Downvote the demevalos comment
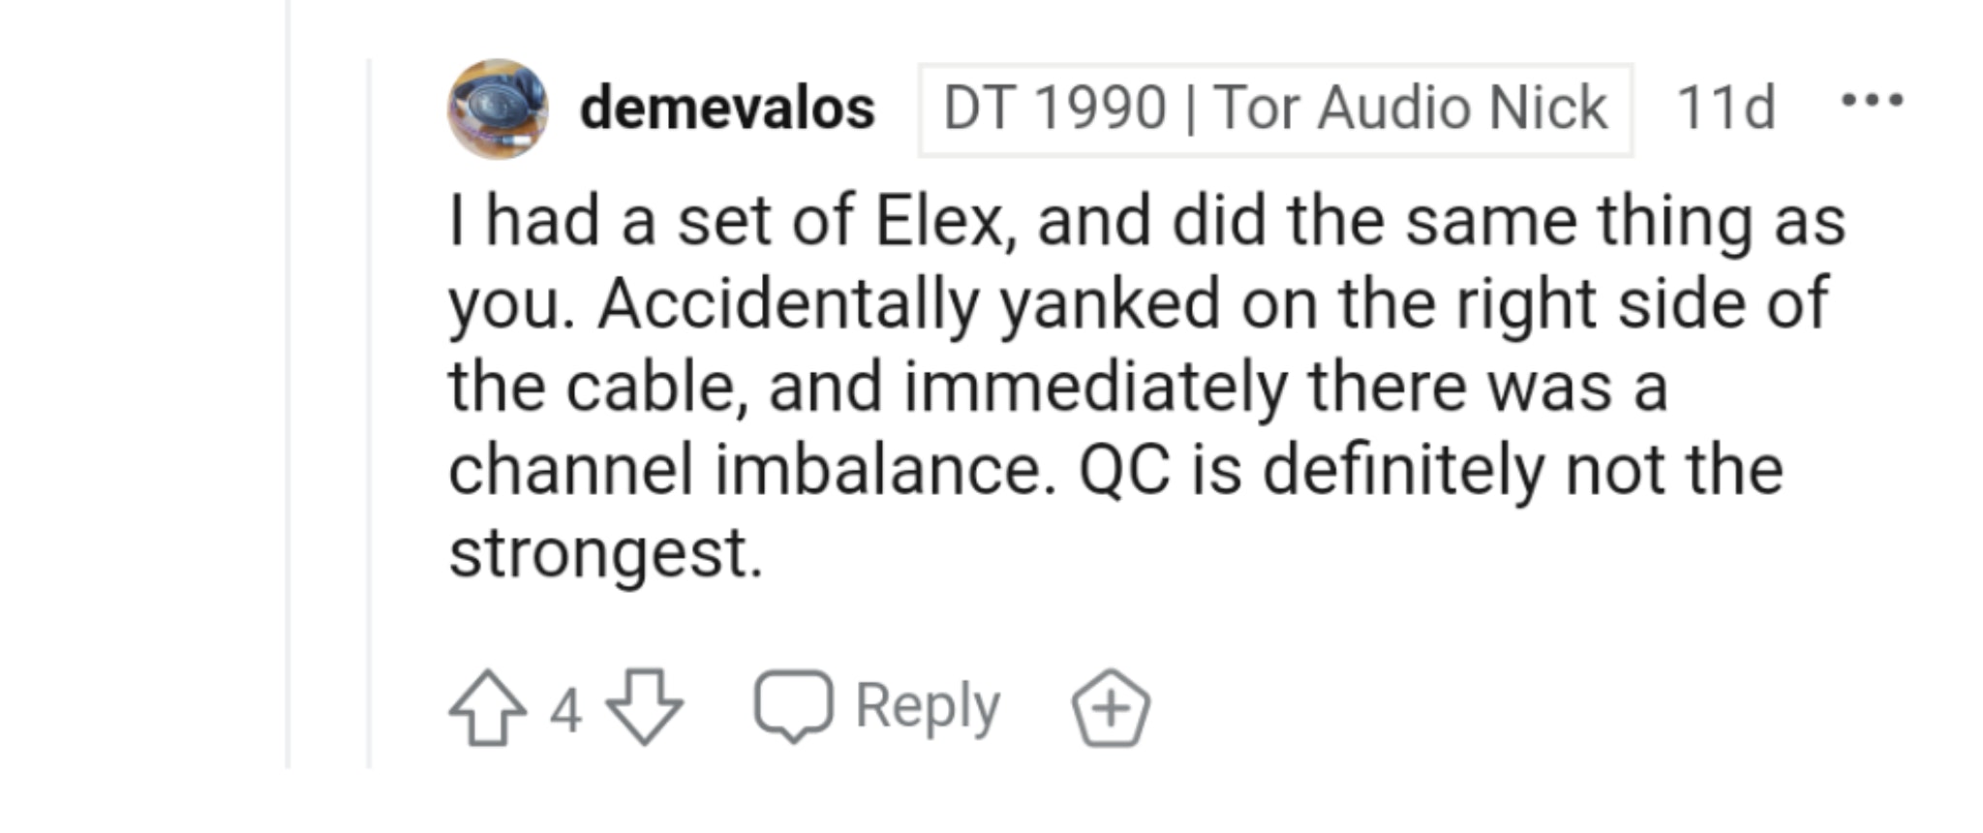 (644, 708)
